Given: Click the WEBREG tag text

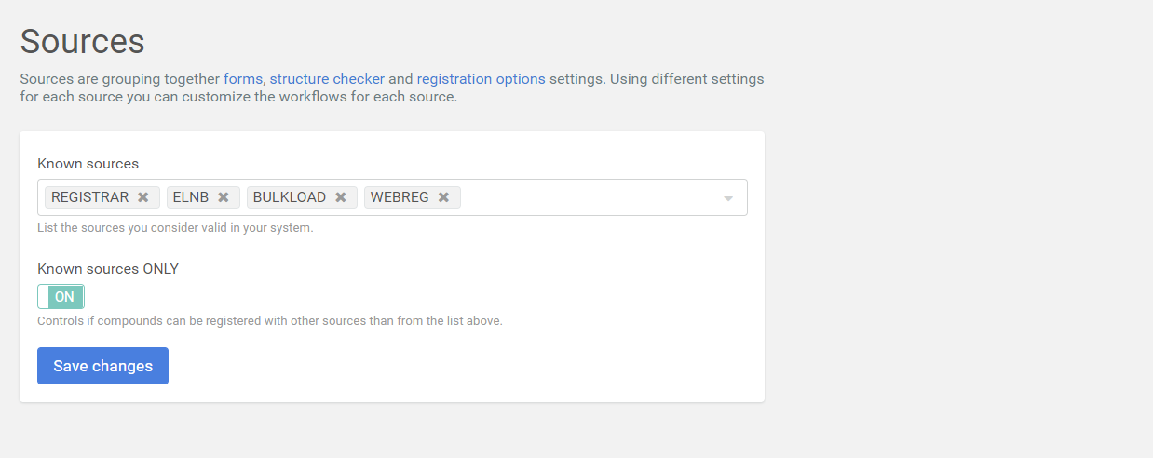Looking at the screenshot, I should [x=400, y=197].
